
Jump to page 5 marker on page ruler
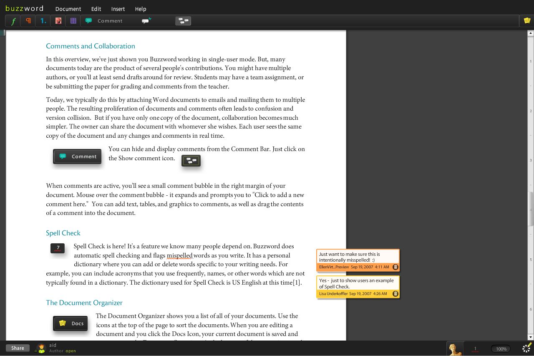(x=531, y=260)
